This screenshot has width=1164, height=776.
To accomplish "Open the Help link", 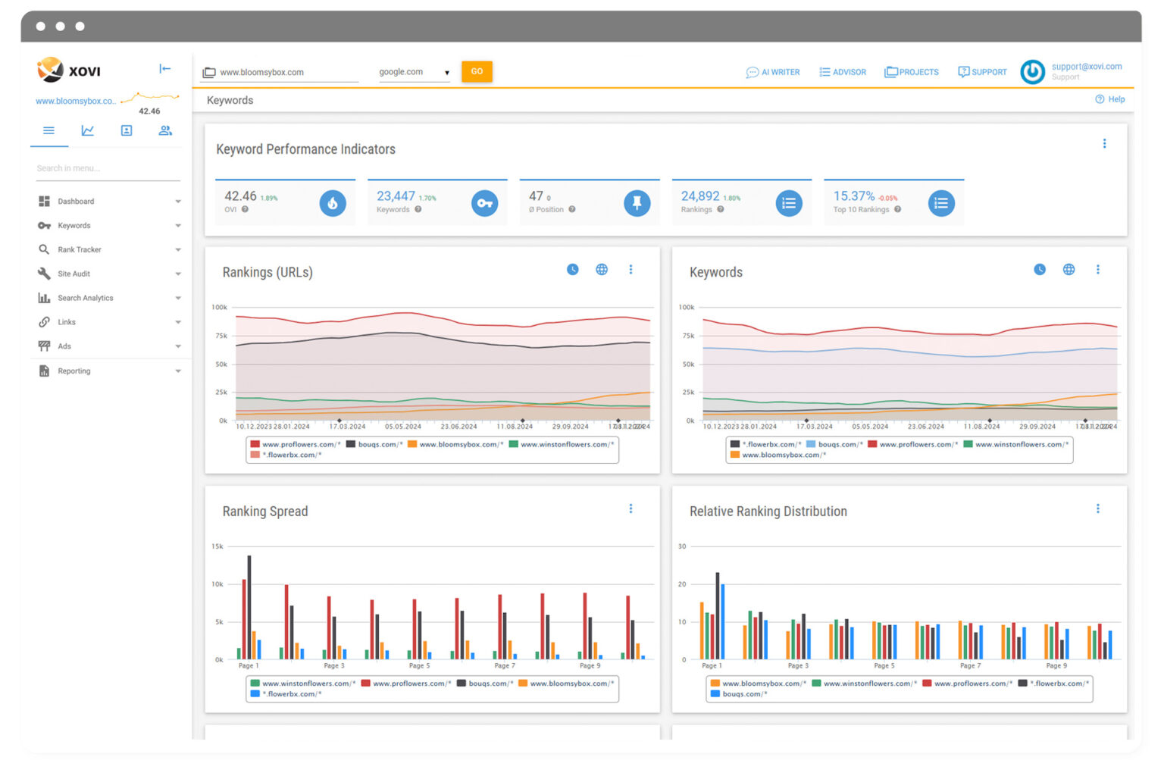I will [x=1109, y=99].
